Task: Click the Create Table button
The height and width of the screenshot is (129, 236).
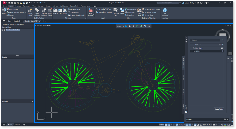Action: pos(219,109)
